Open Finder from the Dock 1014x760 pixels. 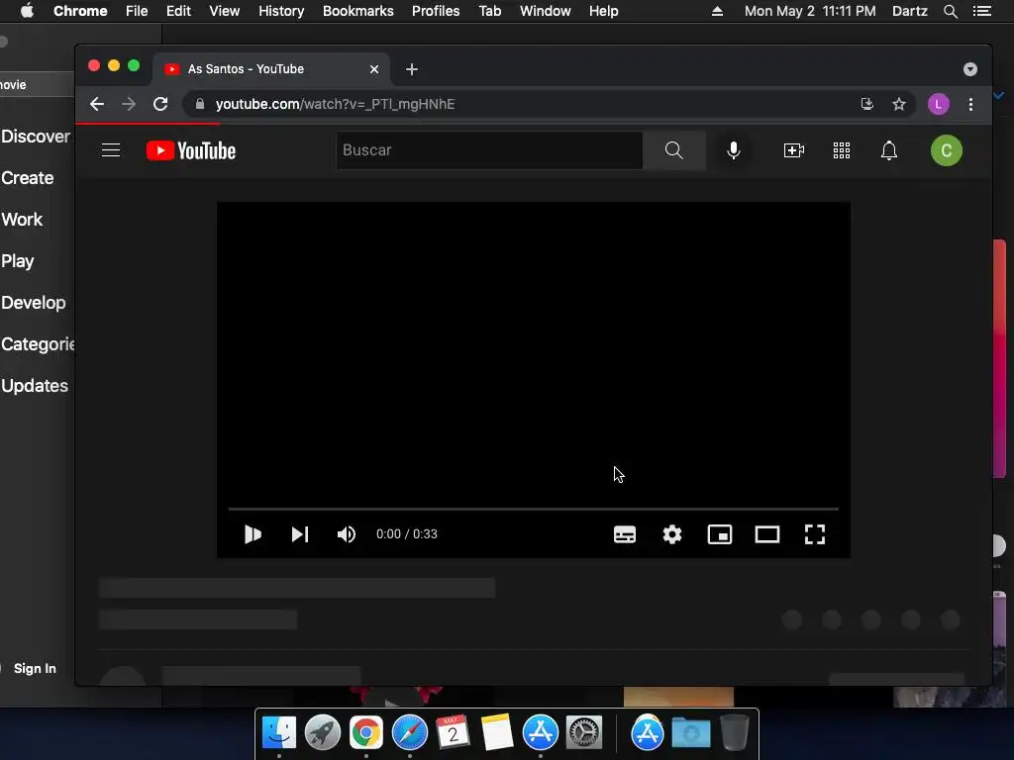coord(278,733)
